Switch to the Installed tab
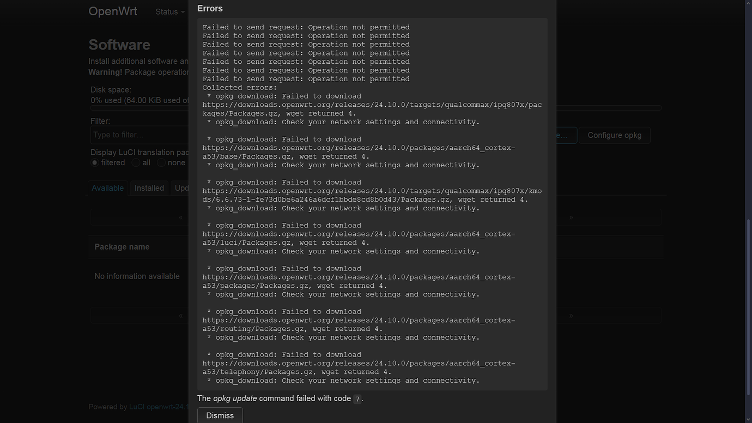This screenshot has height=423, width=752. (x=149, y=188)
